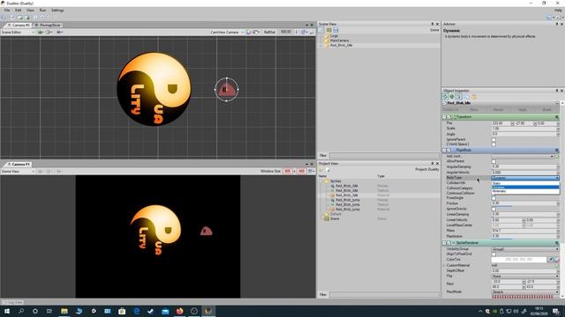The image size is (565, 317).
Task: Toggle the World Space checkbox
Action: pyautogui.click(x=493, y=144)
